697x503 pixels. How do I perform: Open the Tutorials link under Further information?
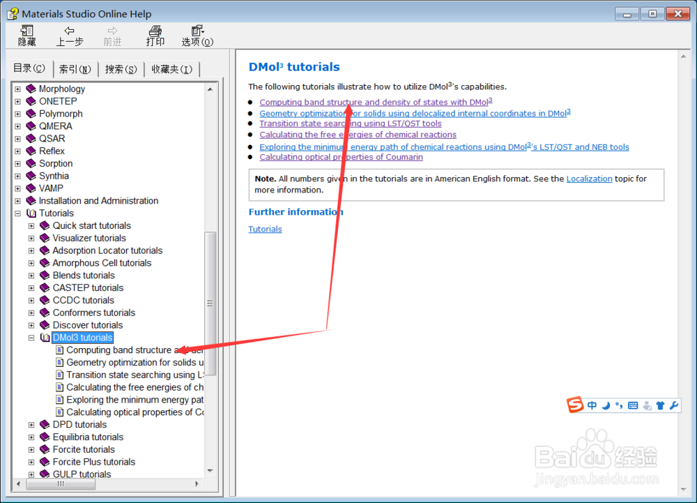coord(265,229)
